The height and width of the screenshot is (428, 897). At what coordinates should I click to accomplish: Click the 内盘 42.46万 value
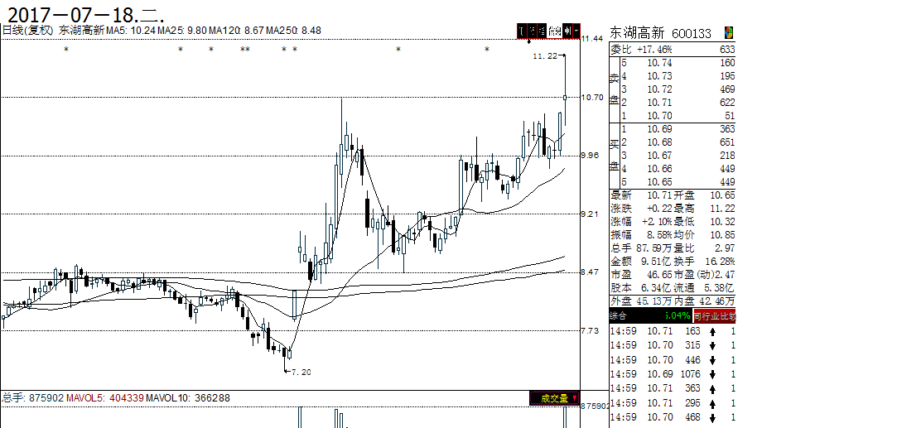click(x=717, y=301)
